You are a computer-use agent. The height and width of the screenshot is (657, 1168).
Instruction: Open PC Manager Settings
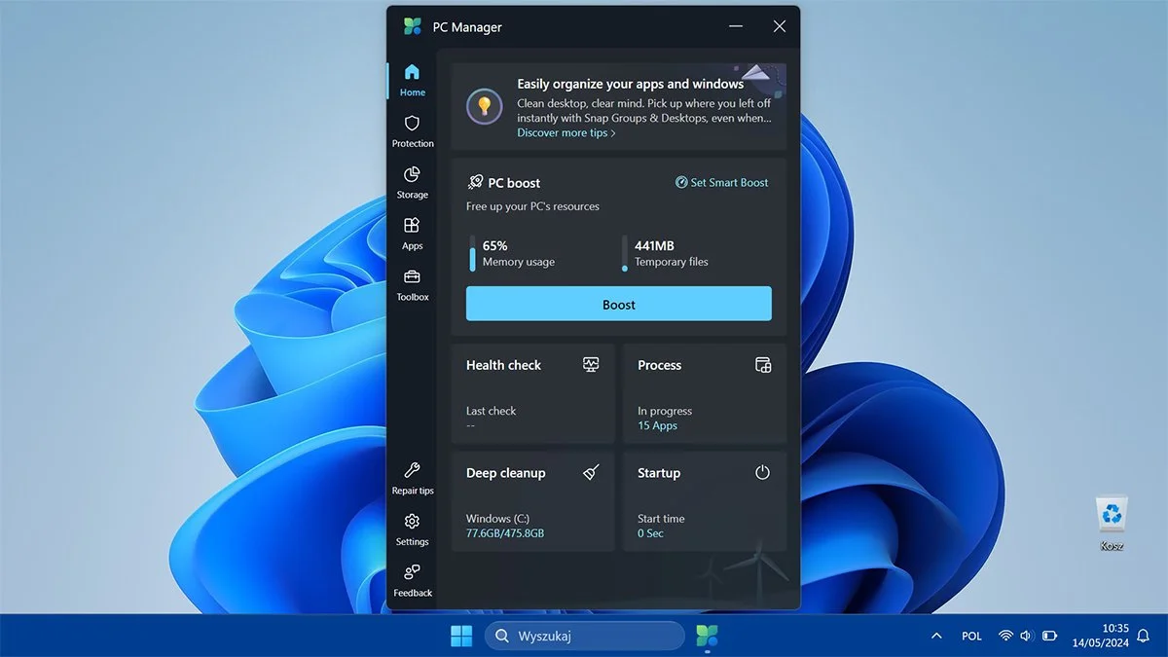[412, 530]
